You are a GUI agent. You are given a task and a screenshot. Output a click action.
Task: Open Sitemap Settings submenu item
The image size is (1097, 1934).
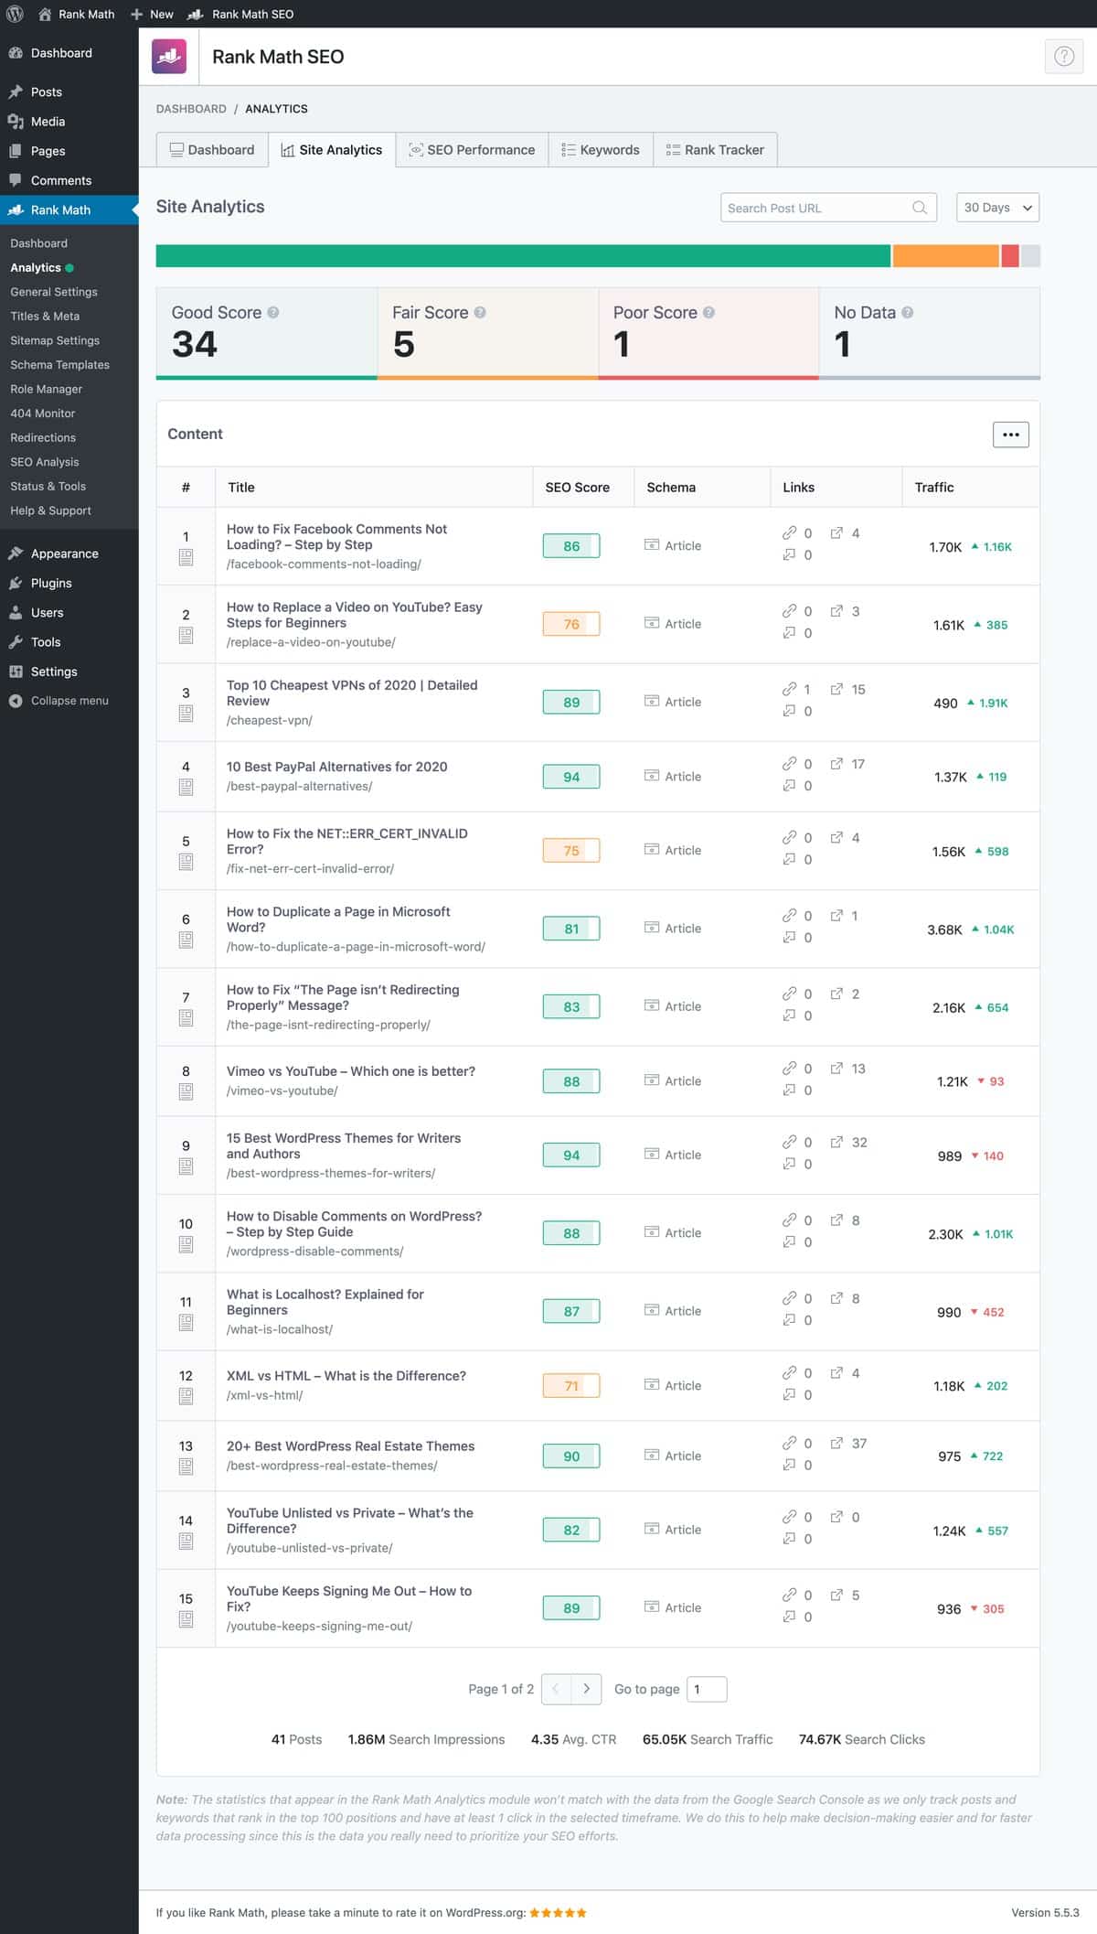coord(55,340)
